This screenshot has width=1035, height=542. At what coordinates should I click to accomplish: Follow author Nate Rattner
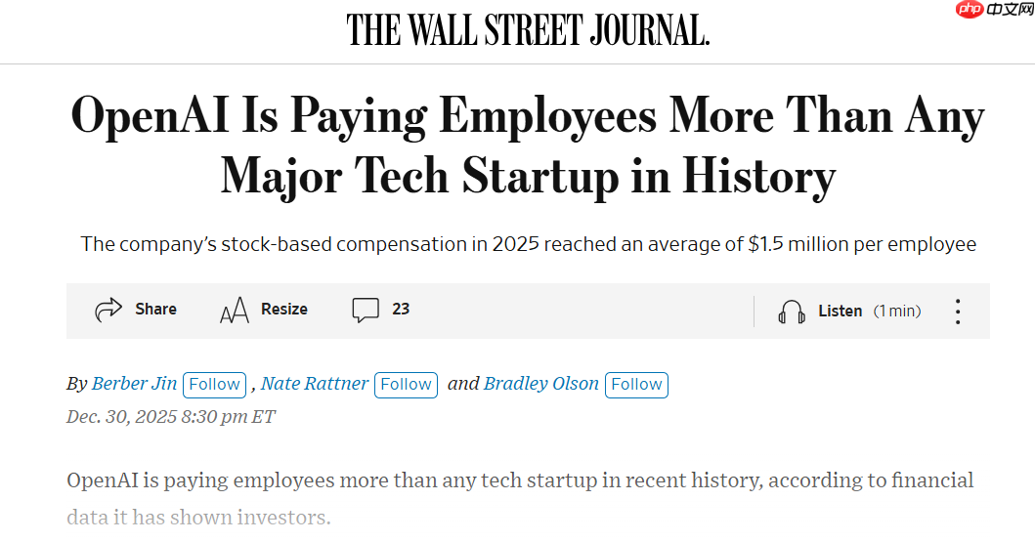coord(406,385)
